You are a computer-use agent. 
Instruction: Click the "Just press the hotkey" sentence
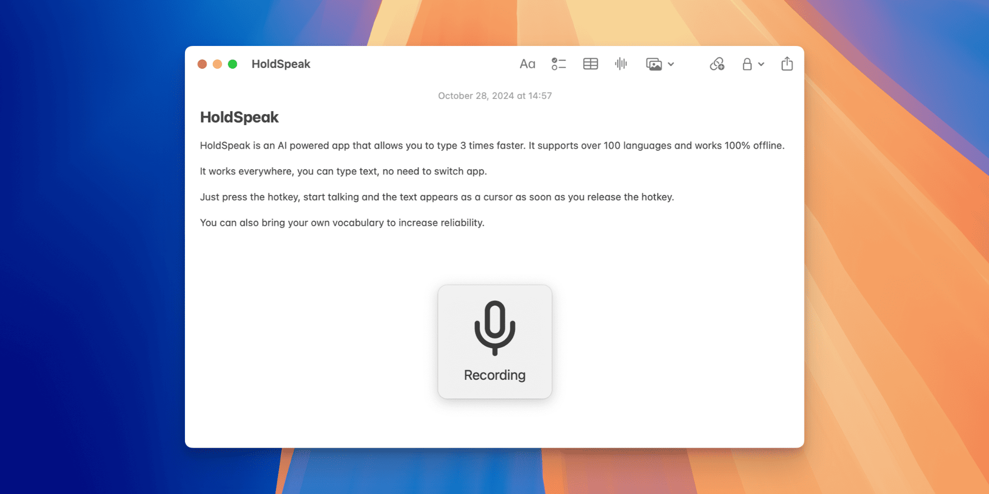click(437, 197)
